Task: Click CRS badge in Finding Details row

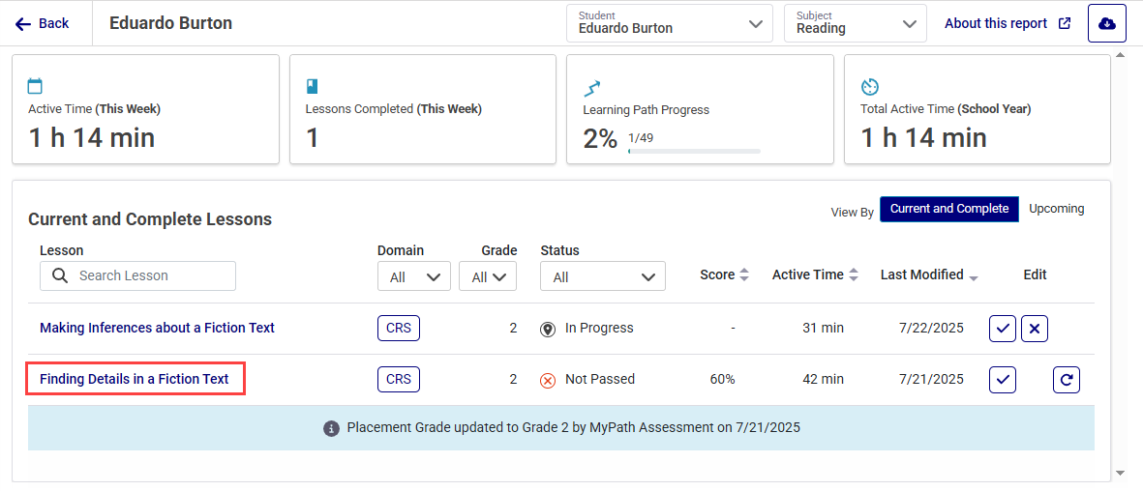Action: pos(399,379)
